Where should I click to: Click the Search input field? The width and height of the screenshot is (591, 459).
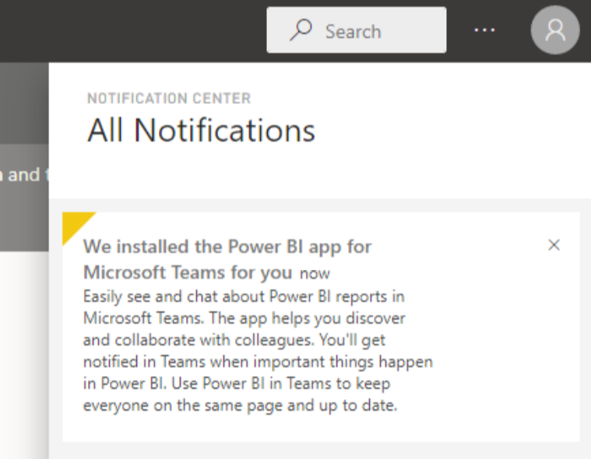356,30
